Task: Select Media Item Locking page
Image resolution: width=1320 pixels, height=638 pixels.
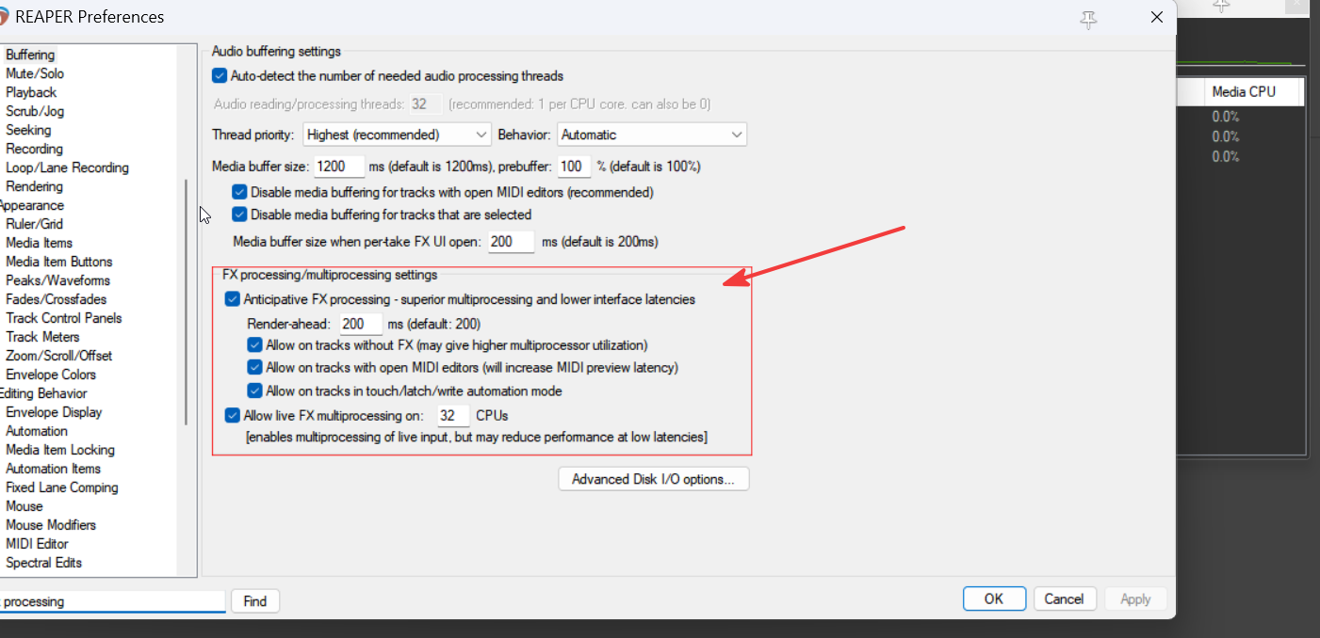Action: coord(59,450)
